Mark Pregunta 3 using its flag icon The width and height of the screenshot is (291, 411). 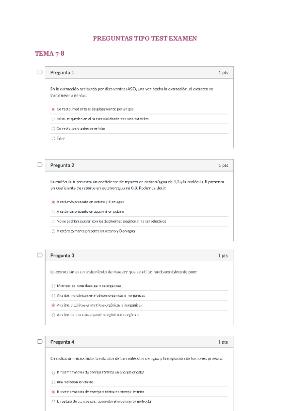39,255
